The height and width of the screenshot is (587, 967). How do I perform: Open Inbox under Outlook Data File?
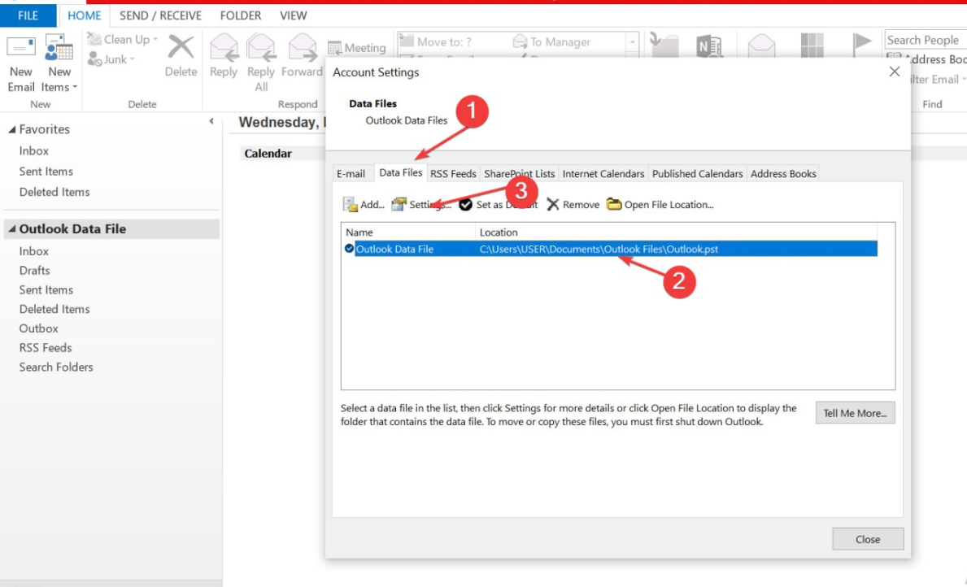(34, 251)
